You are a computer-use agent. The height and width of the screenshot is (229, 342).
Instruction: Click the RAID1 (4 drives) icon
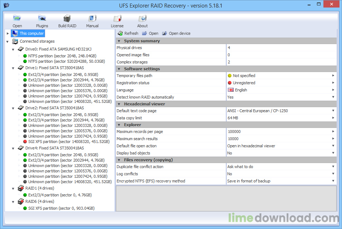pyautogui.click(x=21, y=188)
